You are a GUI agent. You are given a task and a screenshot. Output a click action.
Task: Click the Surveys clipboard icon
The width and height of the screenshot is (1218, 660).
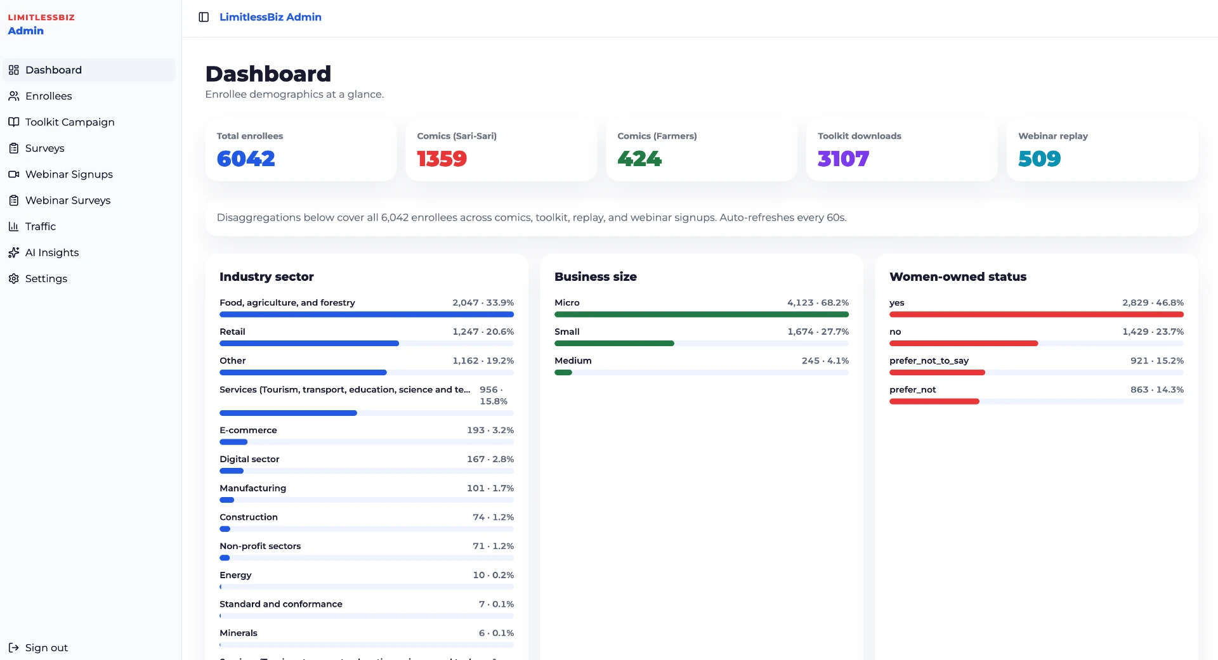[x=13, y=148]
